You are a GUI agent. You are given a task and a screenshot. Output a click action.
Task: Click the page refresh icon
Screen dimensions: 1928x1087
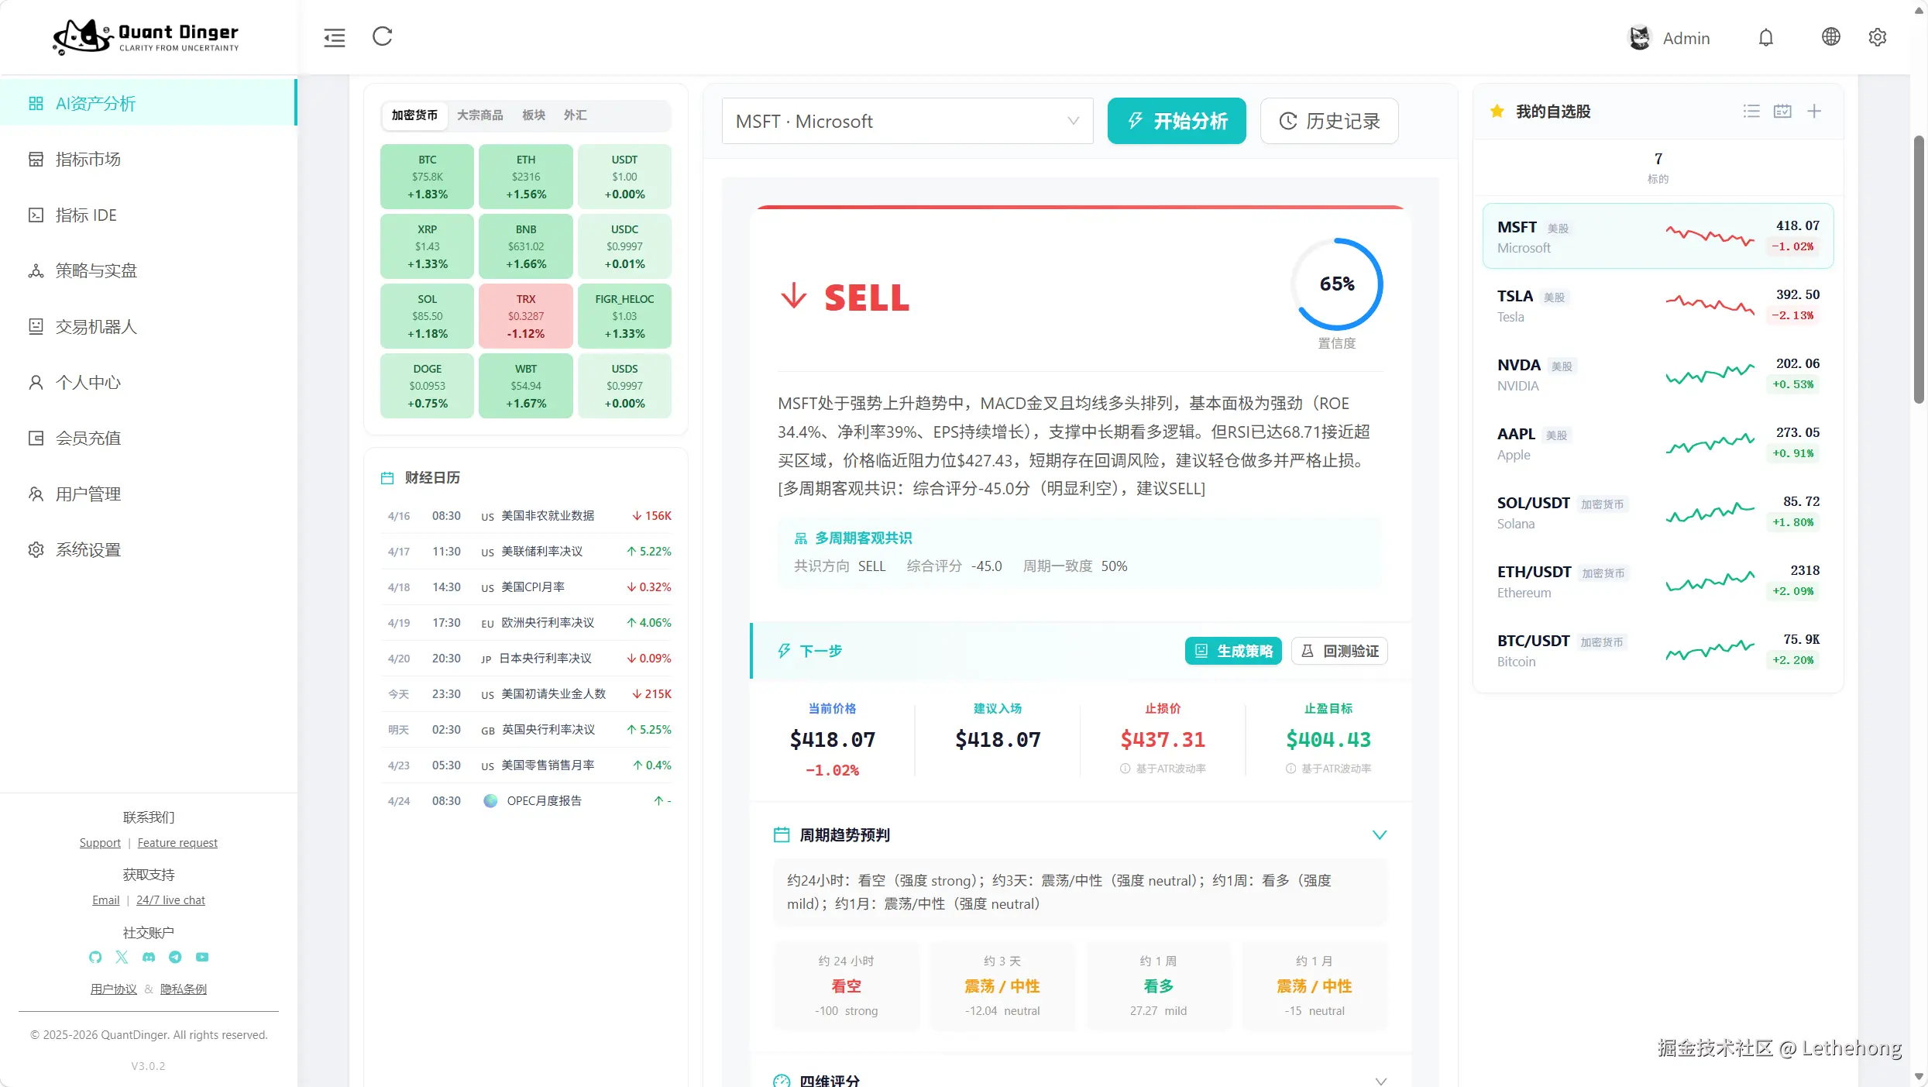tap(383, 36)
